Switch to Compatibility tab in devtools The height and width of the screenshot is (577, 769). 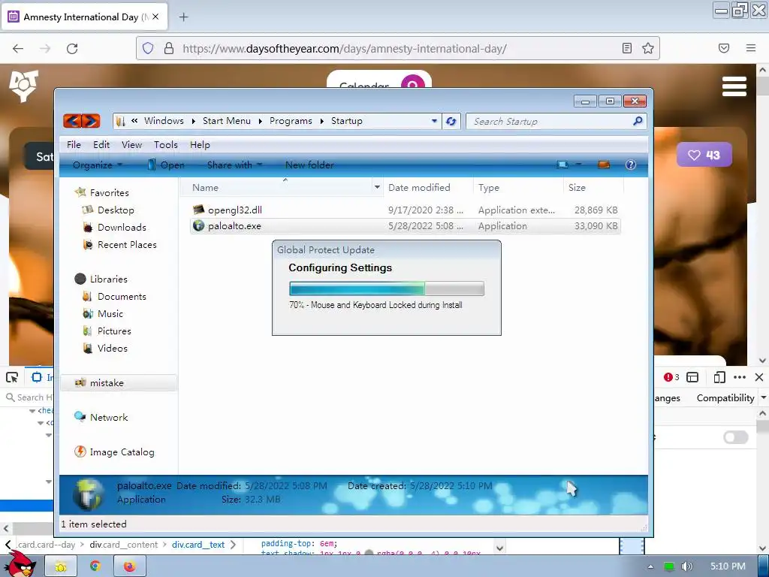(725, 398)
